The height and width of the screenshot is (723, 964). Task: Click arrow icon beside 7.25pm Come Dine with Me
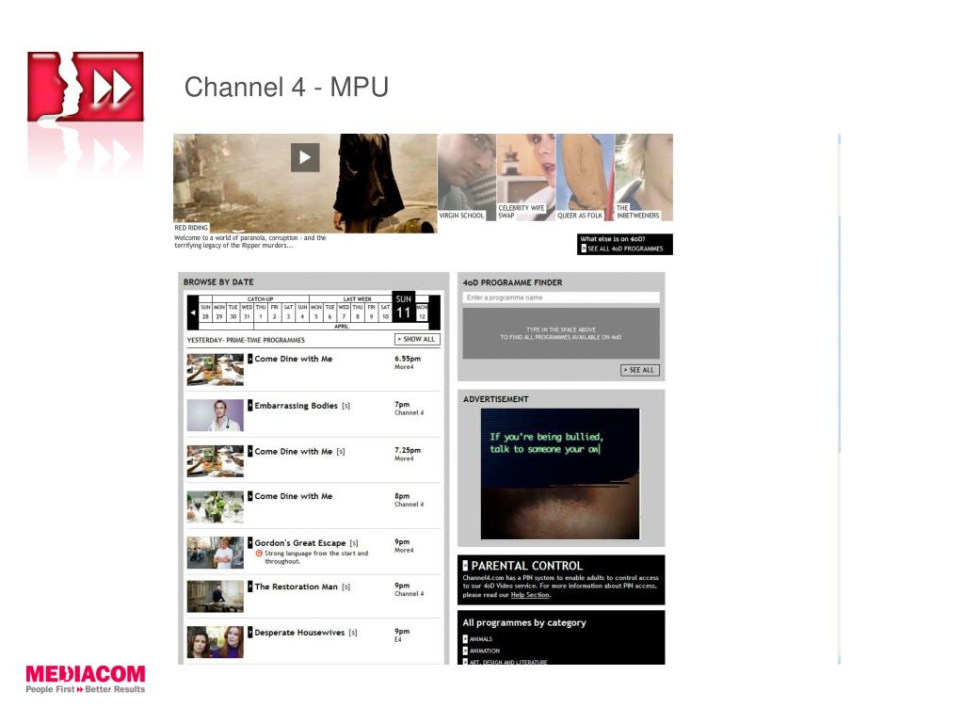[x=250, y=451]
